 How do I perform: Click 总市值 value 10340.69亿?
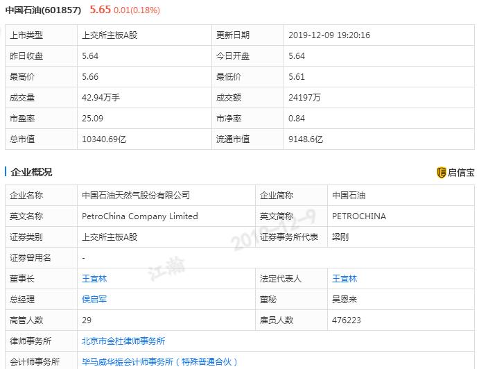click(x=104, y=139)
